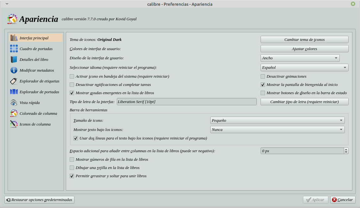
Task: Click the Interfaz principal books icon
Action: 14,38
